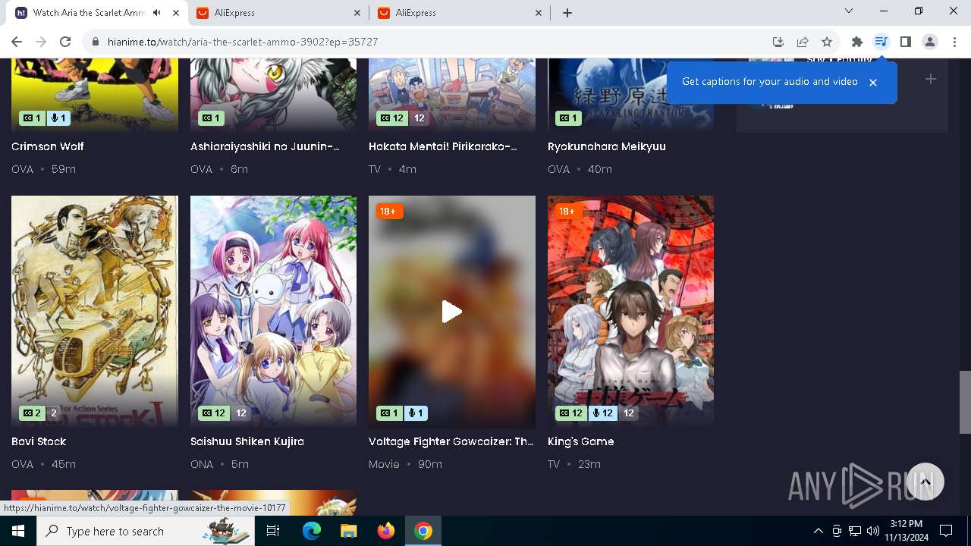Play Voltage Fighter Gowcaizer with play icon
This screenshot has height=546, width=971.
(x=452, y=312)
